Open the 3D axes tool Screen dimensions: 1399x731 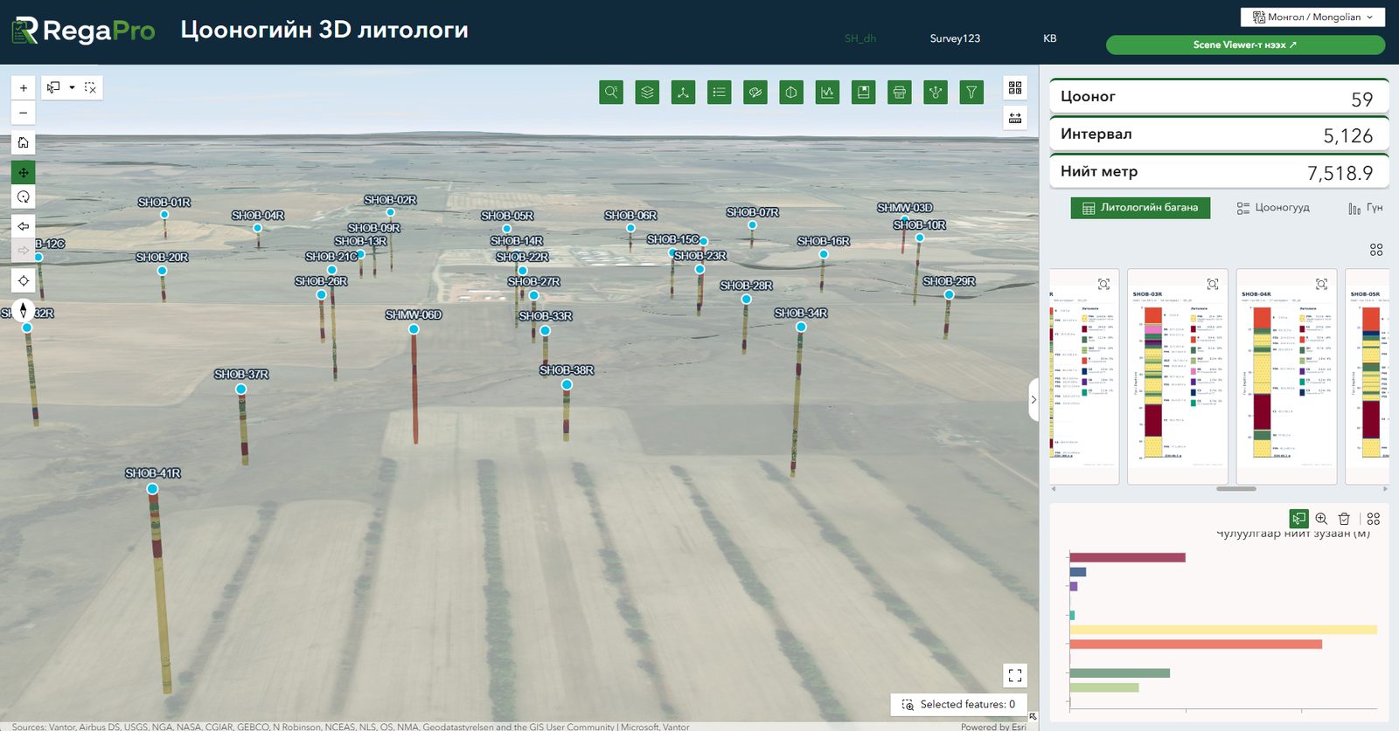[x=683, y=92]
